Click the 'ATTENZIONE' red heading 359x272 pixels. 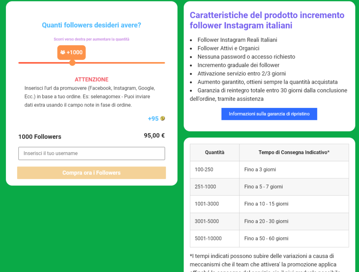pyautogui.click(x=92, y=80)
